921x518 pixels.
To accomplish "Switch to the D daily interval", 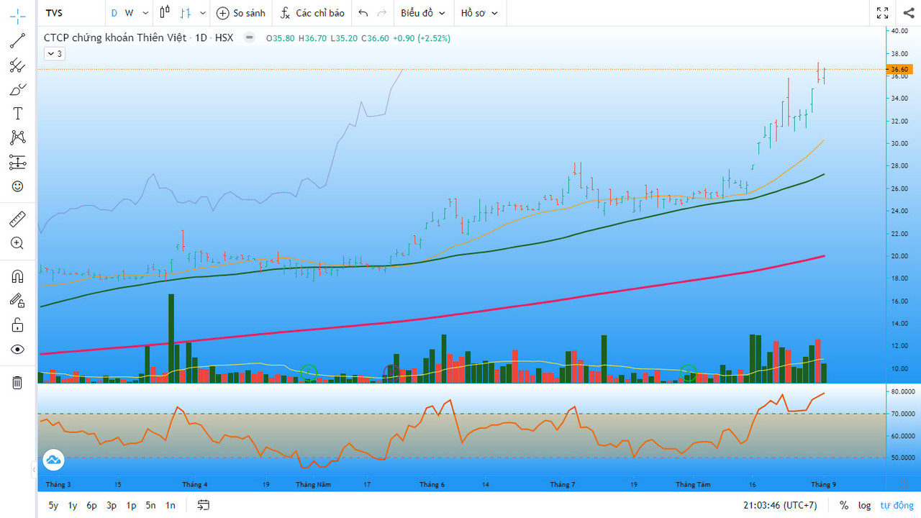I will 114,13.
